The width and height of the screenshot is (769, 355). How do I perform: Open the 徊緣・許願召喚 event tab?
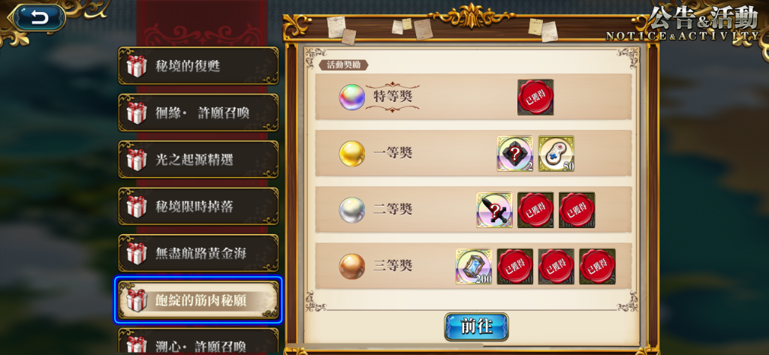(x=198, y=113)
